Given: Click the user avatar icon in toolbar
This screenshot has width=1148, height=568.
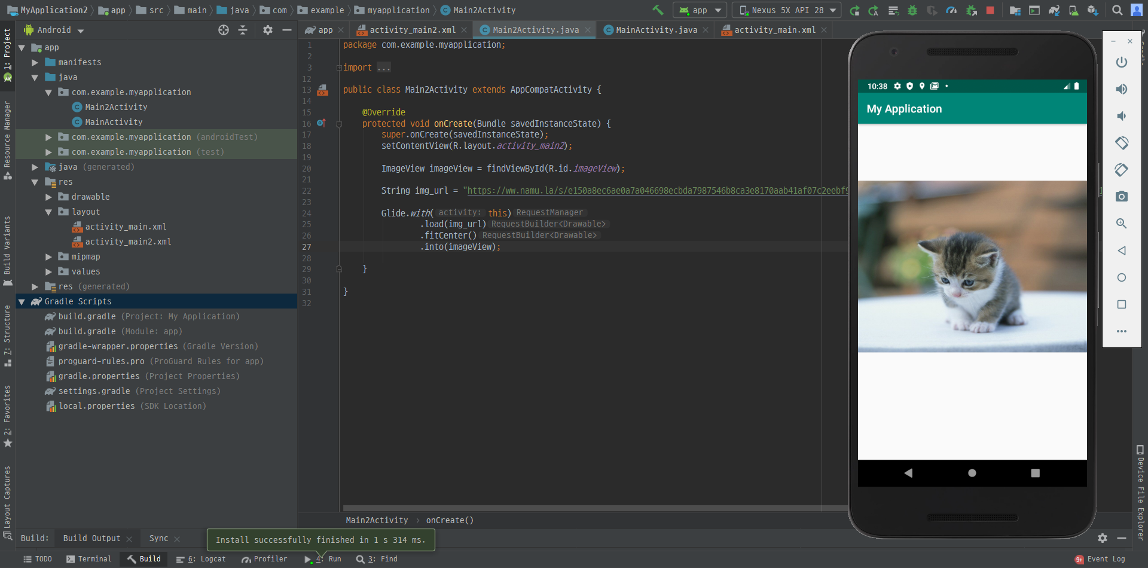Looking at the screenshot, I should (1137, 10).
